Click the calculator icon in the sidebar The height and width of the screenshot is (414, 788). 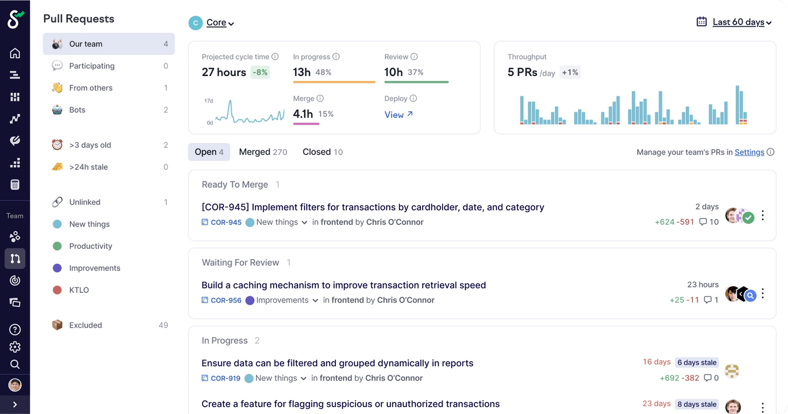coord(15,184)
